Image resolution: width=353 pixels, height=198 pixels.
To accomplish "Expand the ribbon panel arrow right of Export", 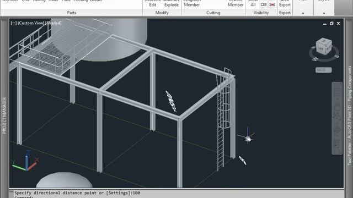I will click(x=303, y=13).
